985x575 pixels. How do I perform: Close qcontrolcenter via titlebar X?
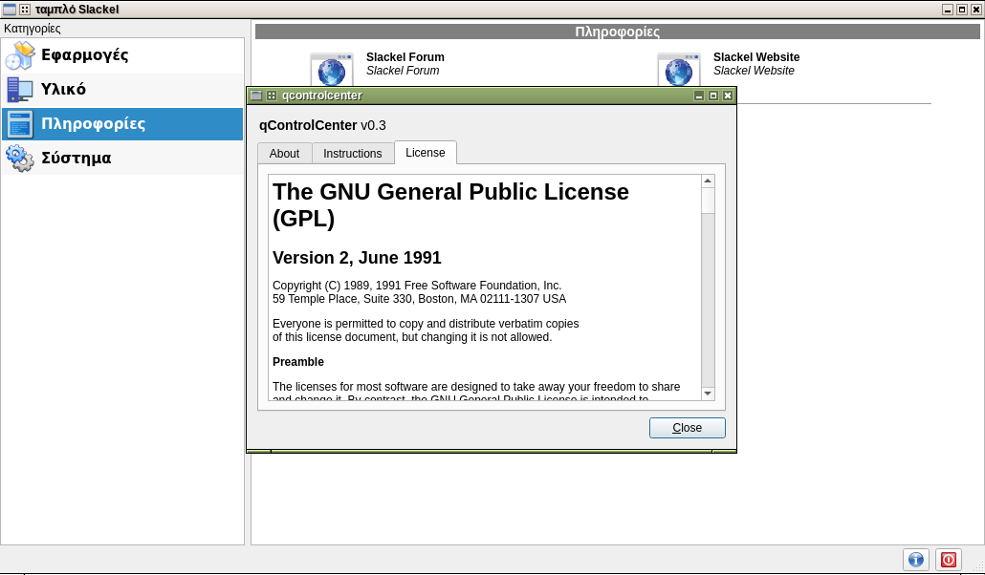click(x=728, y=96)
